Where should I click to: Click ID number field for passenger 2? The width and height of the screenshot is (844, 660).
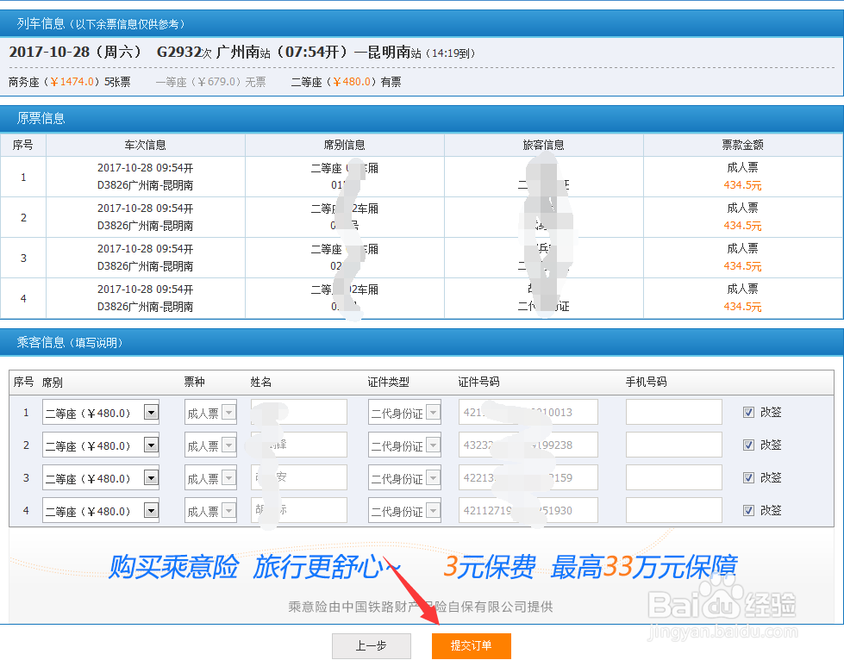528,445
